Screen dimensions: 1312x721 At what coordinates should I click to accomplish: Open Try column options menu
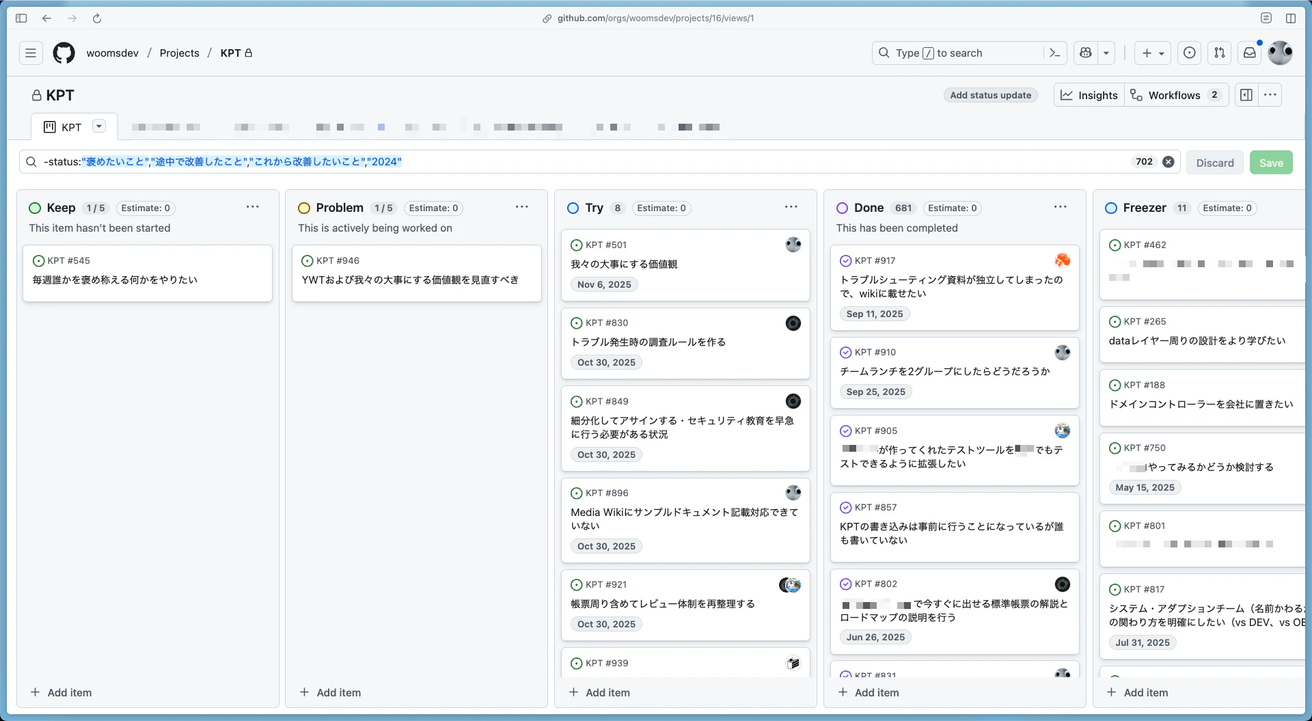click(791, 207)
